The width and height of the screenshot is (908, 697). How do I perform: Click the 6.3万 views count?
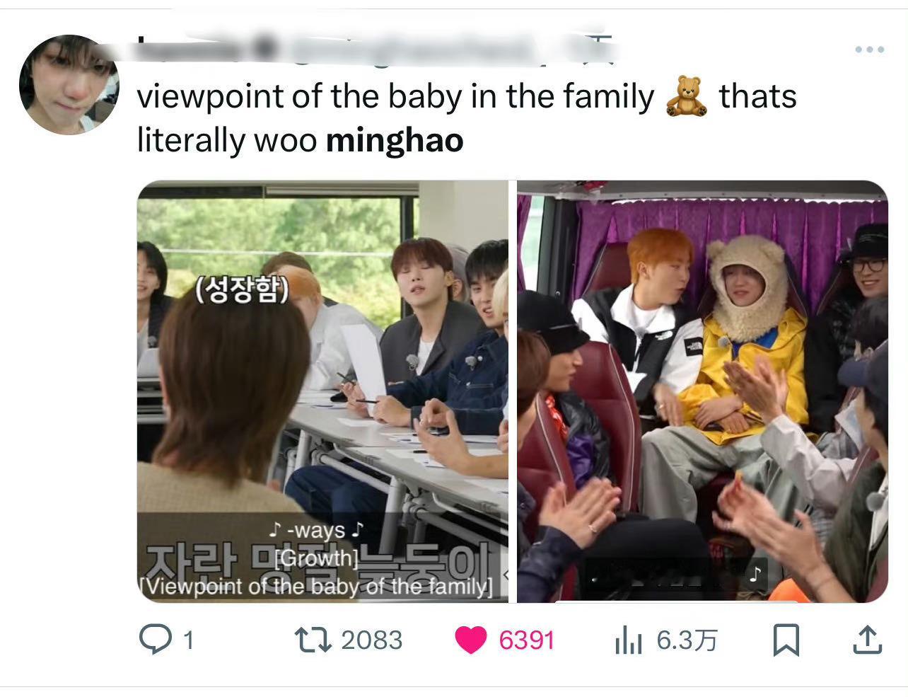pos(687,640)
